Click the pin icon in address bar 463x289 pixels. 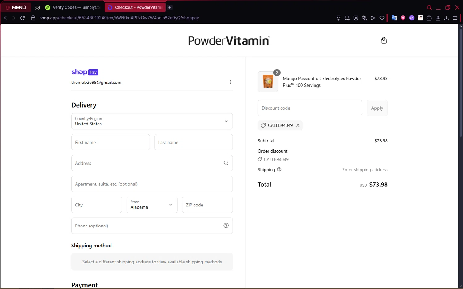[339, 18]
